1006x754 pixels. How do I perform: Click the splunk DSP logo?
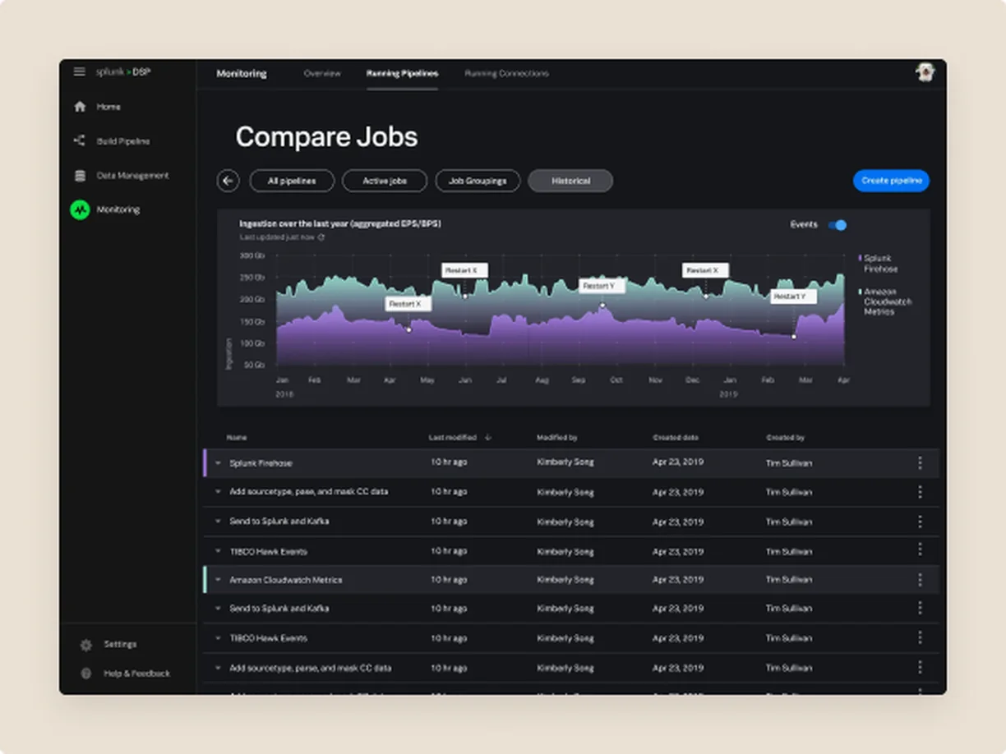pos(123,72)
